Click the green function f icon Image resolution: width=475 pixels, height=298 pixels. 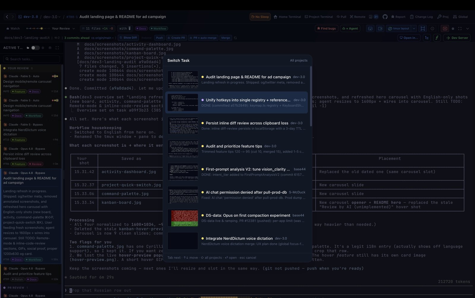[x=437, y=38]
